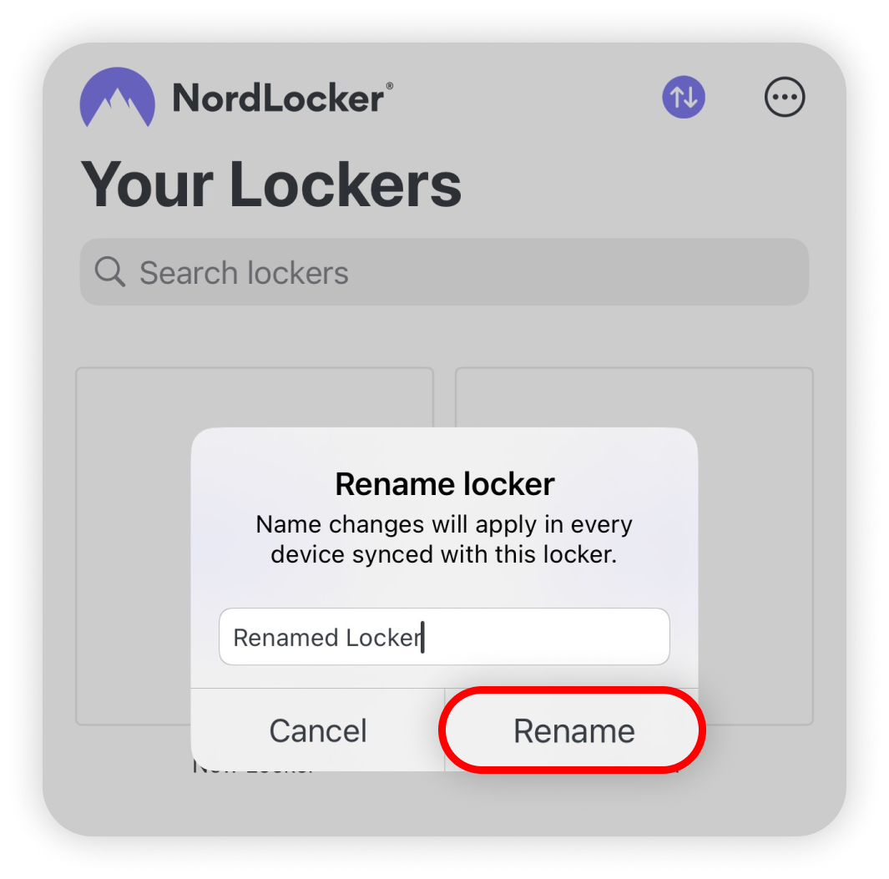This screenshot has width=889, height=879.
Task: Open the ellipsis more-options menu
Action: point(784,97)
